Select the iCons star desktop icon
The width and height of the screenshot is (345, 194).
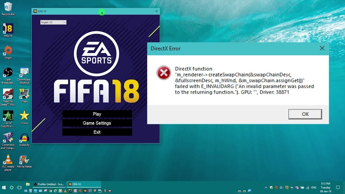(x=25, y=117)
